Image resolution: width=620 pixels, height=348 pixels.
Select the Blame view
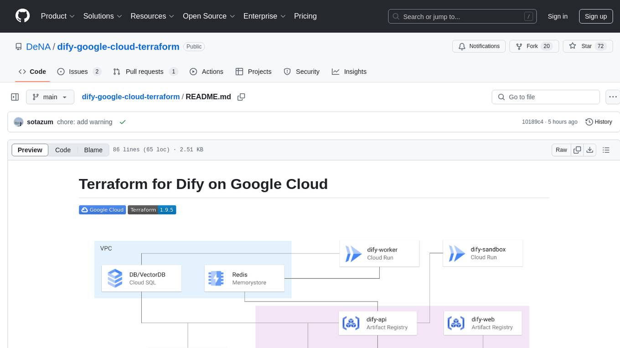click(93, 150)
